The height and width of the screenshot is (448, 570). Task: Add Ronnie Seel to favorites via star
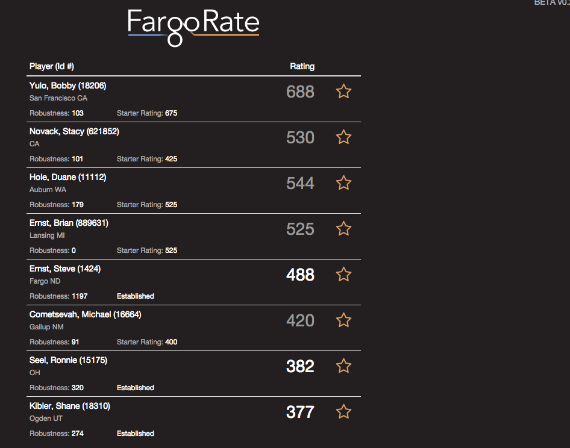click(343, 366)
